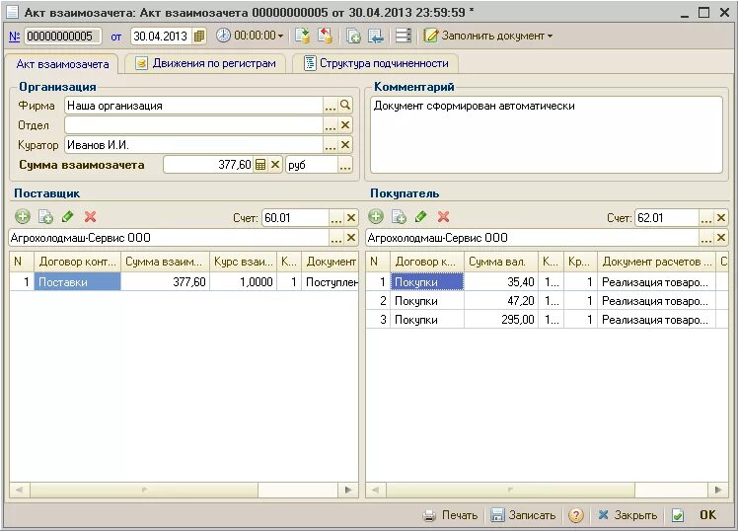Click the Печать button

[451, 515]
